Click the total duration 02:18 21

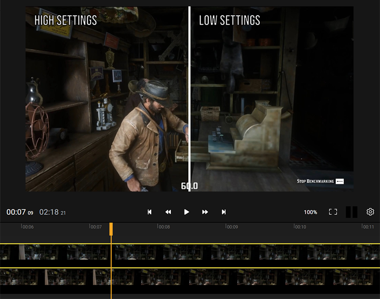[x=52, y=212]
